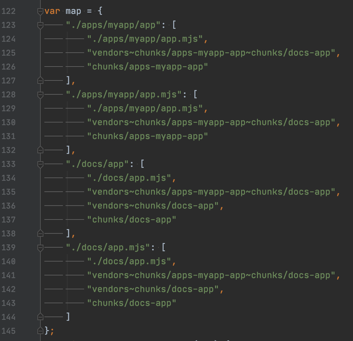Image resolution: width=353 pixels, height=341 pixels.
Task: Click "vendors~chunks/docs-app" on line 142
Action: click(153, 289)
